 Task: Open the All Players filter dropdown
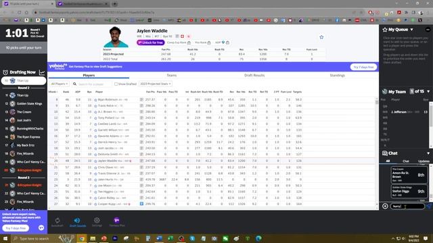(x=60, y=84)
